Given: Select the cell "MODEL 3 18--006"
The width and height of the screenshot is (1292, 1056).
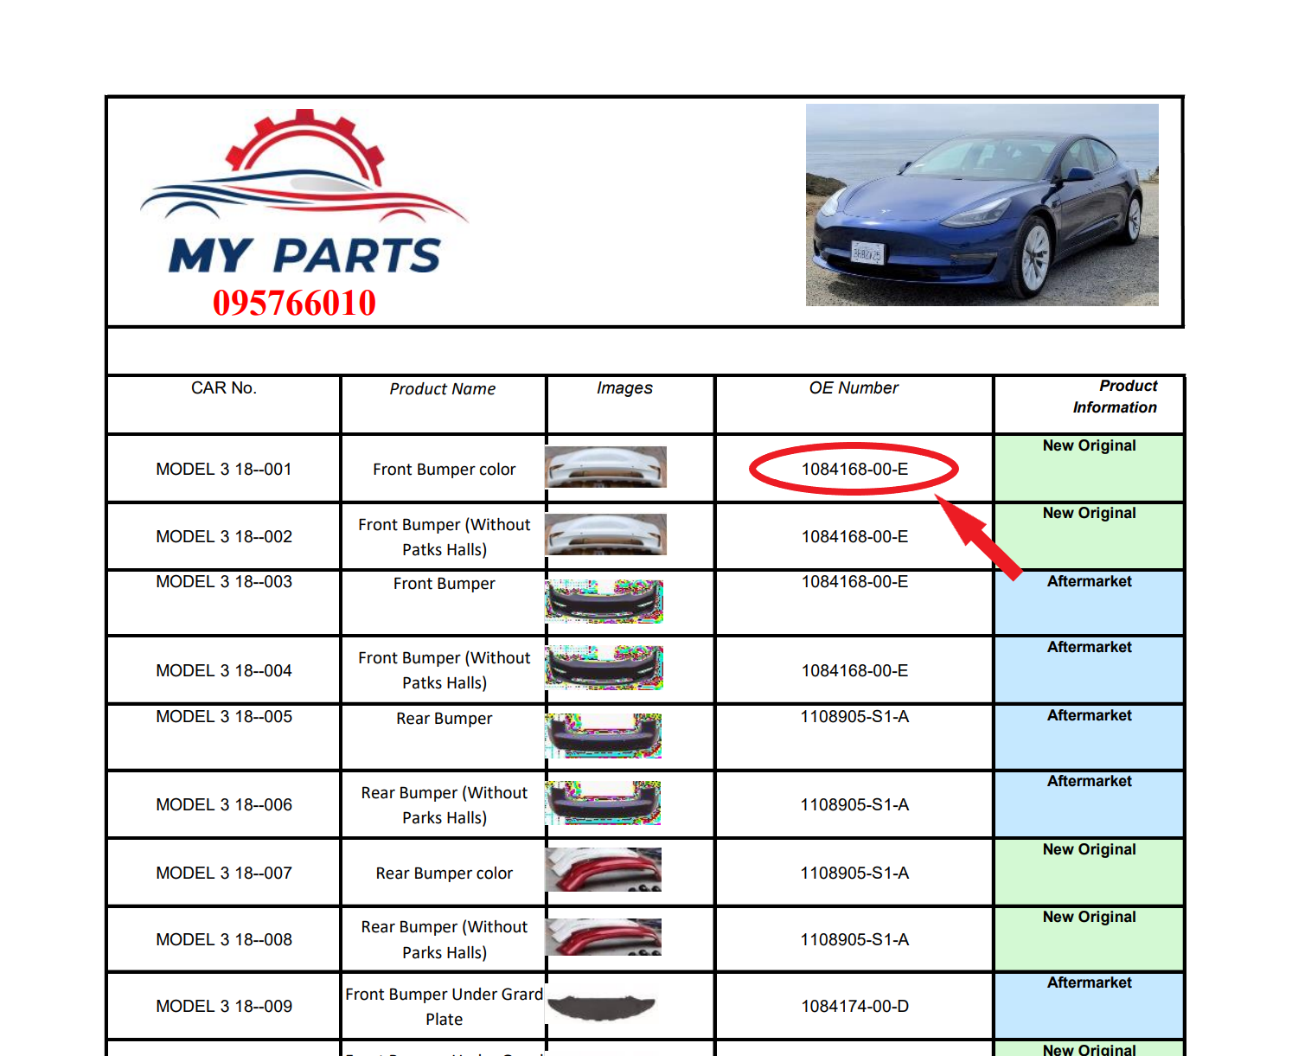Looking at the screenshot, I should (224, 804).
